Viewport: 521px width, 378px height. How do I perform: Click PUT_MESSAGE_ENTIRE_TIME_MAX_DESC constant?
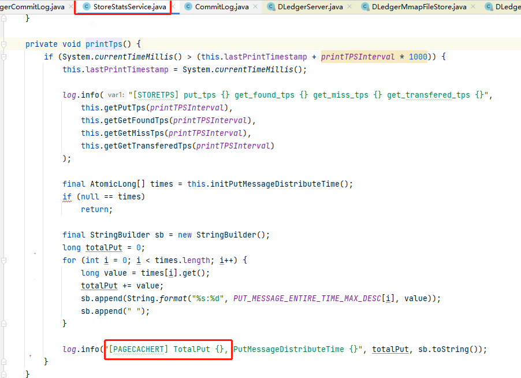(307, 299)
